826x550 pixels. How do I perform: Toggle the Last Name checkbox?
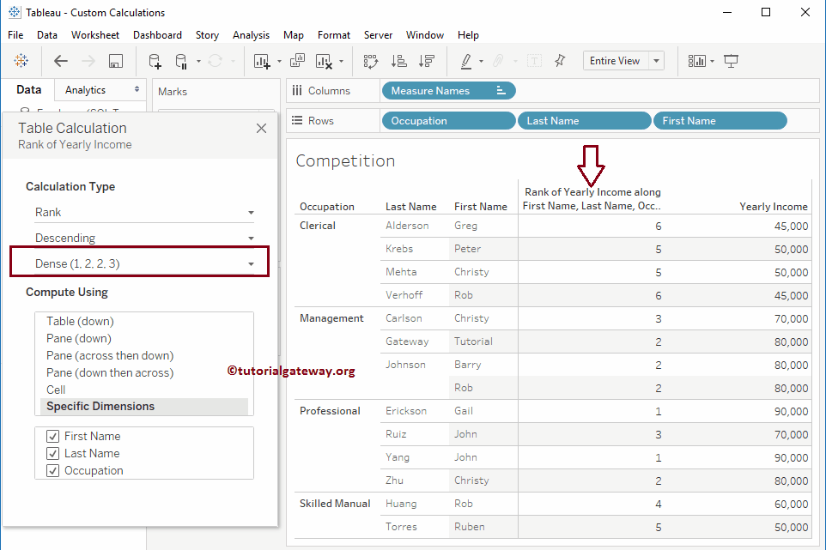(52, 454)
